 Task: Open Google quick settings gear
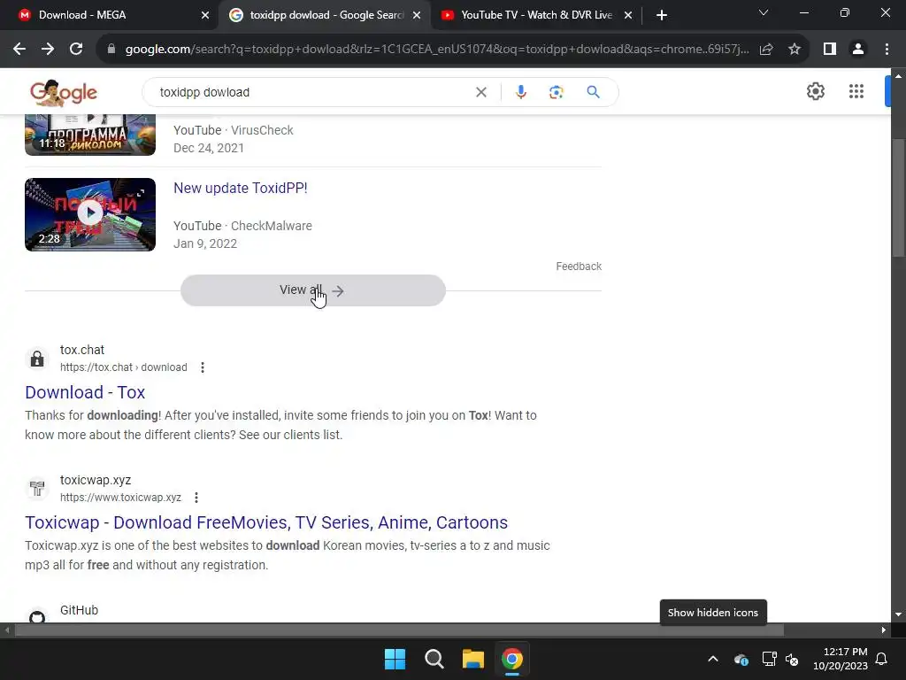815,91
